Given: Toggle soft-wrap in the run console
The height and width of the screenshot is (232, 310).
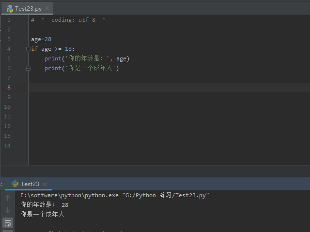Looking at the screenshot, I should tap(8, 223).
